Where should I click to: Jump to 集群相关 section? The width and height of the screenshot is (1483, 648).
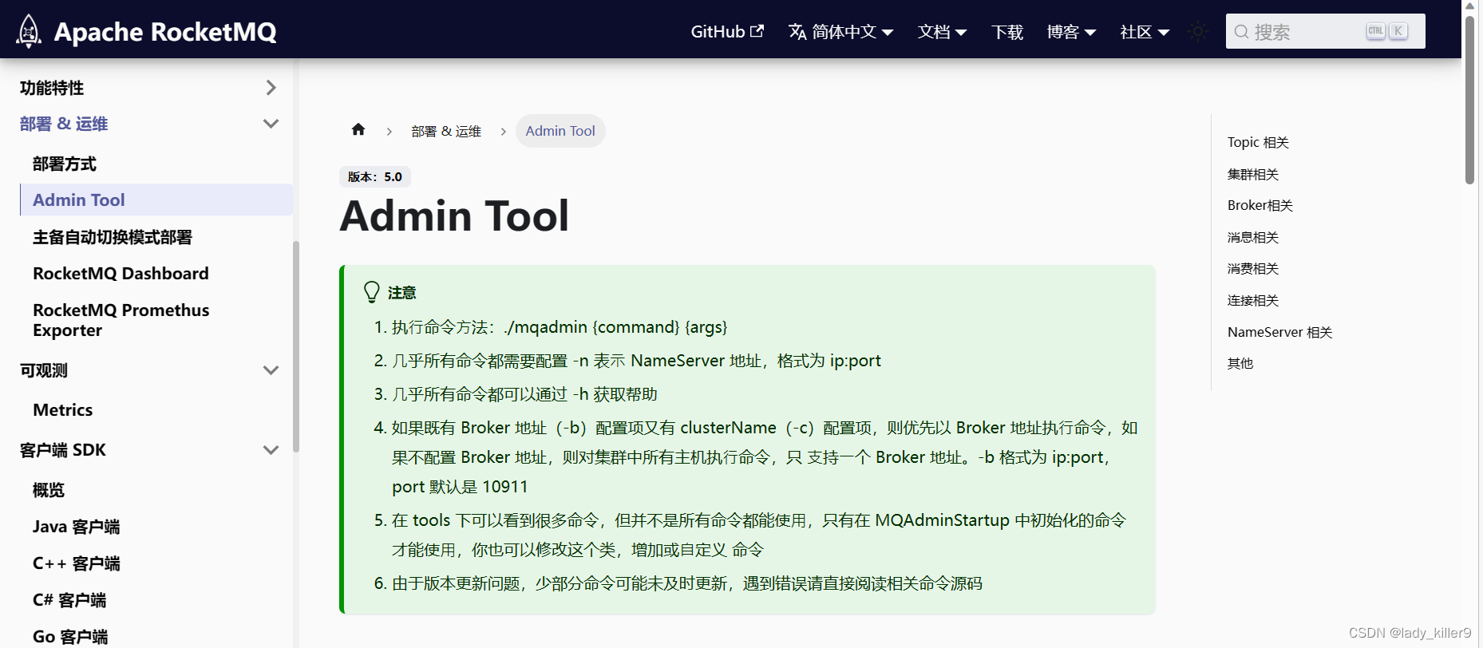(1253, 174)
